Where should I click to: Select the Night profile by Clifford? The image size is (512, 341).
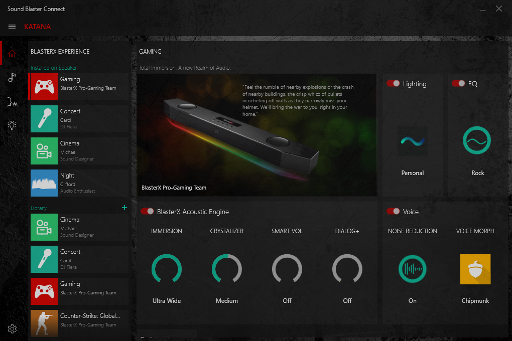click(79, 184)
